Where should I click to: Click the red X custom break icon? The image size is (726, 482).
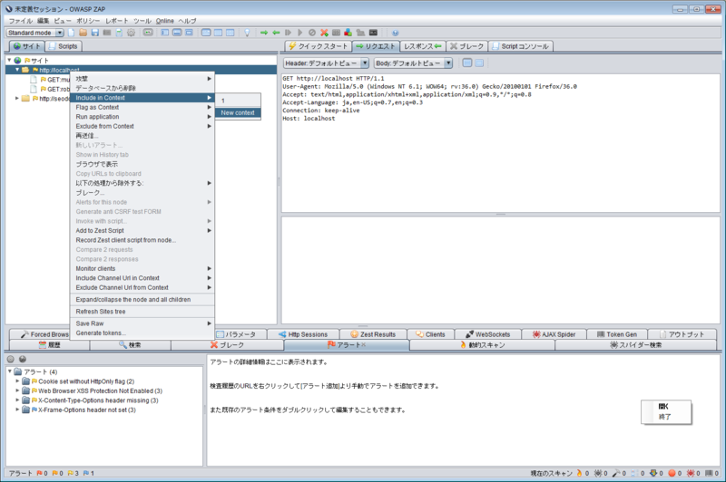[x=324, y=33]
